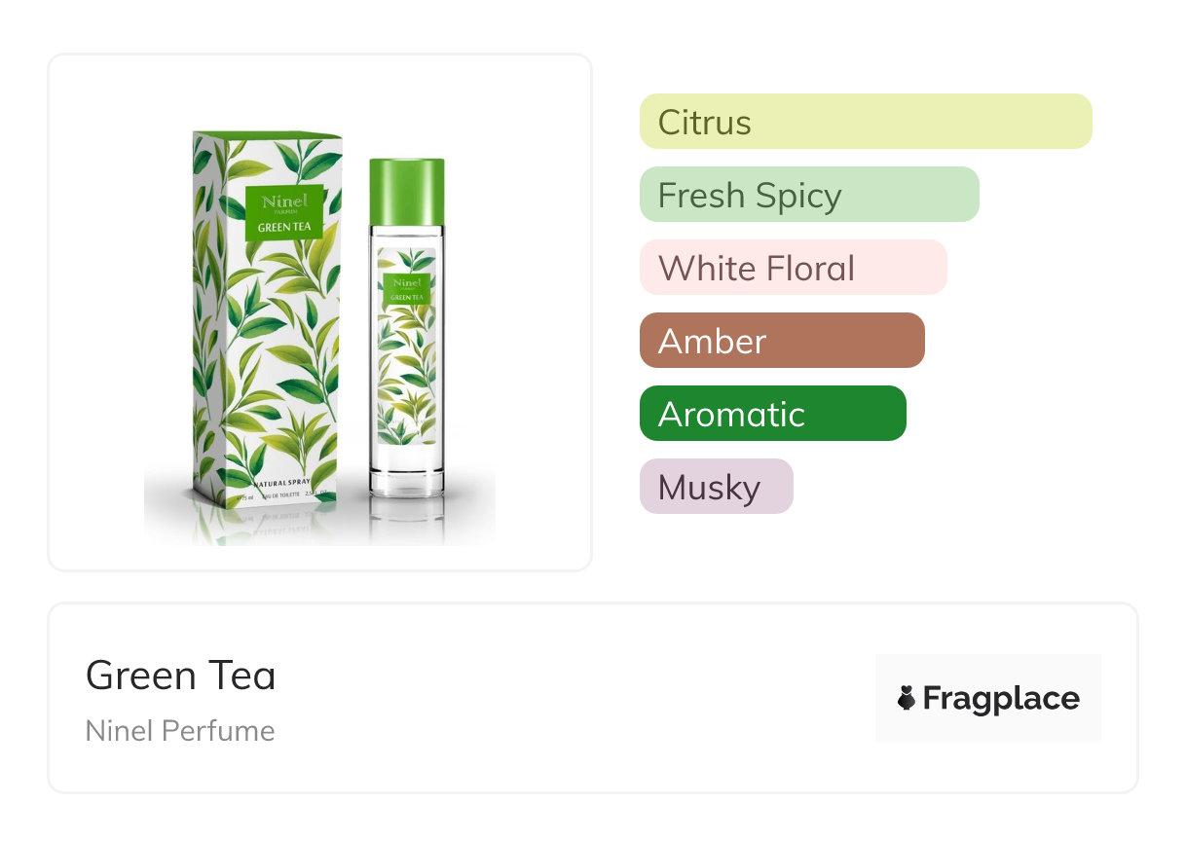This screenshot has height=841, width=1186.
Task: Open the Ninel Perfume brand link
Action: point(180,731)
